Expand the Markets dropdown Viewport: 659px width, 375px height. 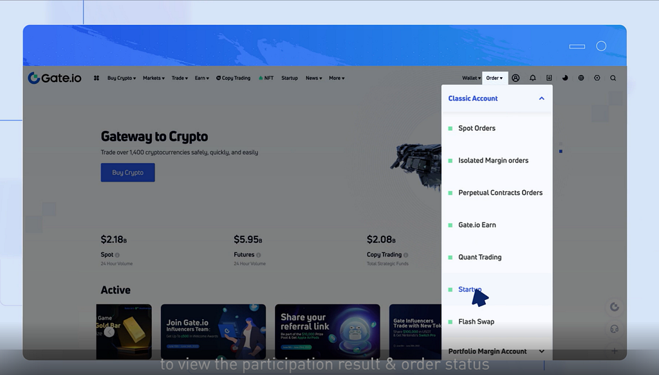pyautogui.click(x=154, y=78)
